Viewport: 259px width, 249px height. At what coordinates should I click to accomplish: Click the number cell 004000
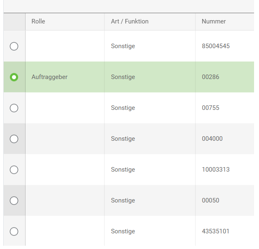pyautogui.click(x=212, y=139)
